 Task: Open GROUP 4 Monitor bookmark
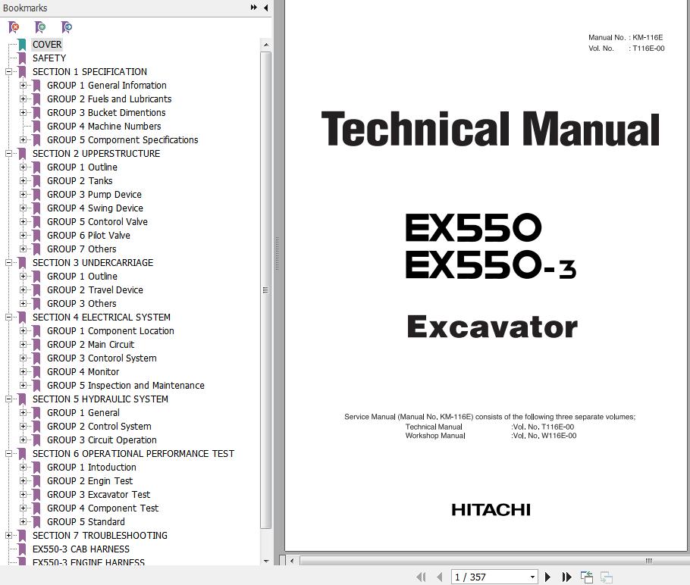(x=83, y=371)
